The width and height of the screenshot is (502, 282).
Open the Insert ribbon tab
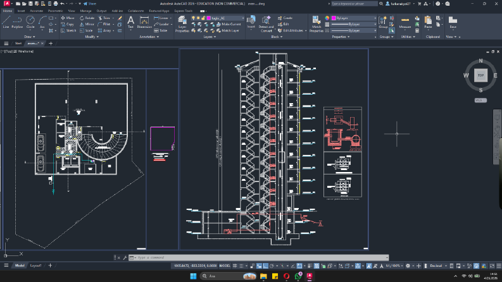click(x=21, y=11)
